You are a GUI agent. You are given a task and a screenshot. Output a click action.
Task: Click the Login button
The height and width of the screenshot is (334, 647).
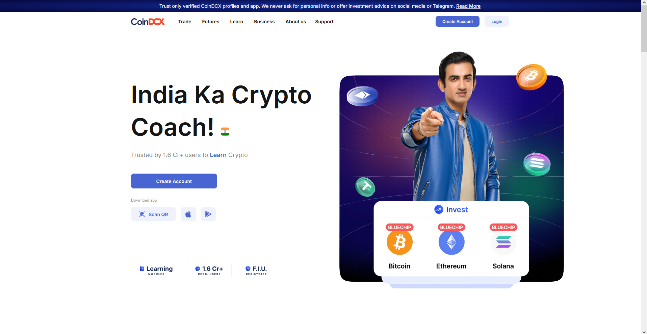click(497, 21)
